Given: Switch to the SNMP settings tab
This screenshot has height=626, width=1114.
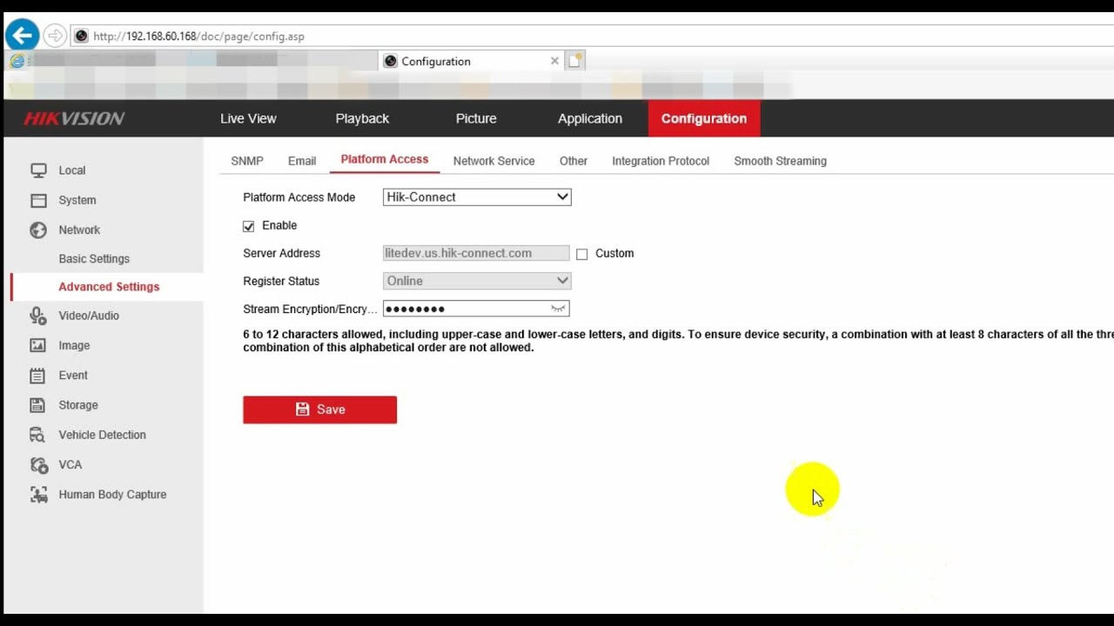Looking at the screenshot, I should (x=247, y=161).
